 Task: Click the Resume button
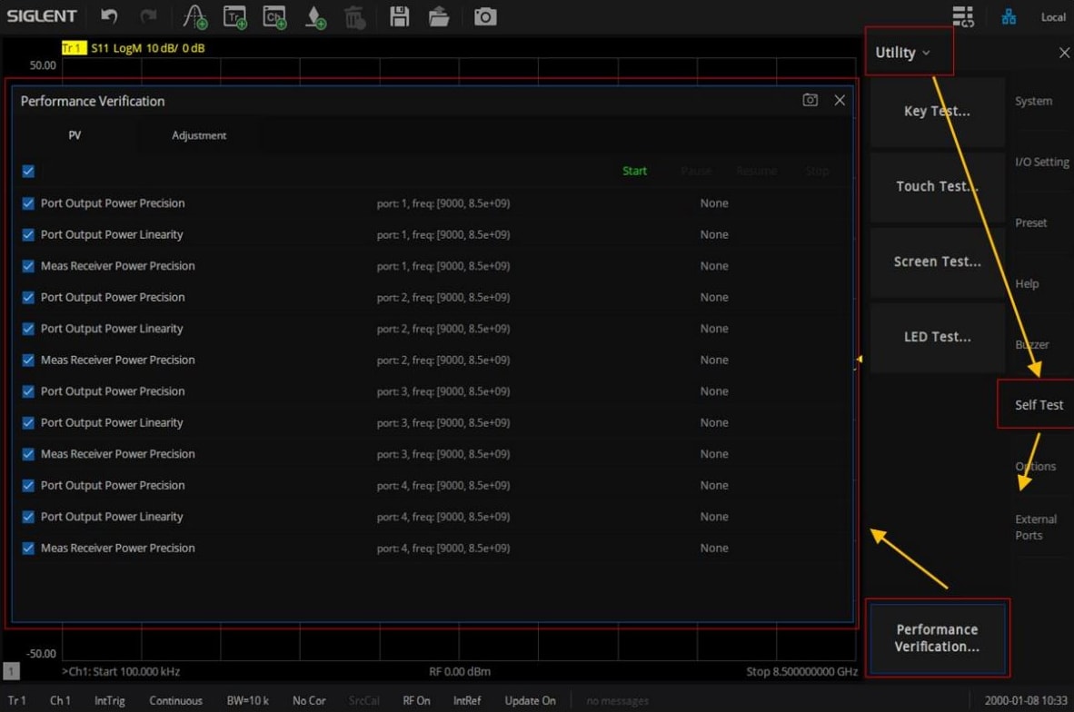756,171
